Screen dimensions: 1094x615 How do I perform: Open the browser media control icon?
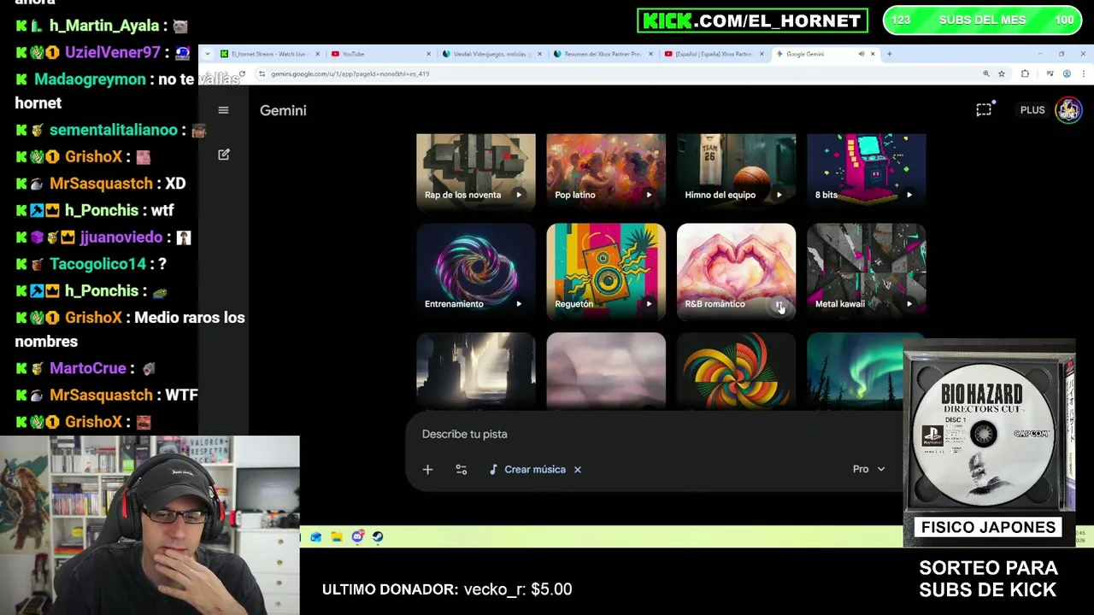[1050, 73]
